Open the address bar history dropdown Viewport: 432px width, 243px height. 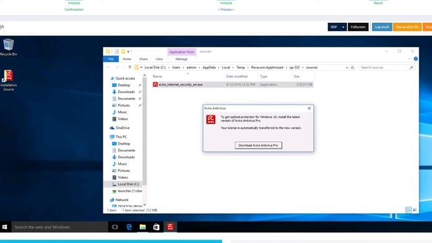coord(347,67)
